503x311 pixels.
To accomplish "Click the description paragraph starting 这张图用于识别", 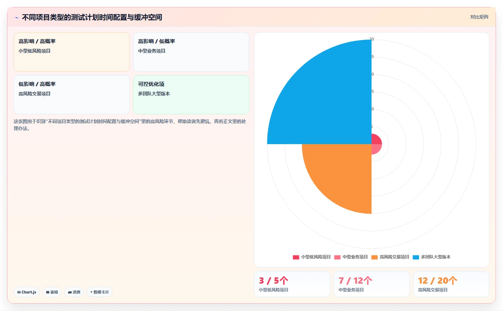I will pos(130,125).
